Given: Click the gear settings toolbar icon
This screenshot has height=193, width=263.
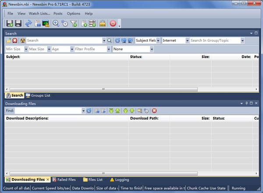Looking at the screenshot, I should [x=65, y=23].
